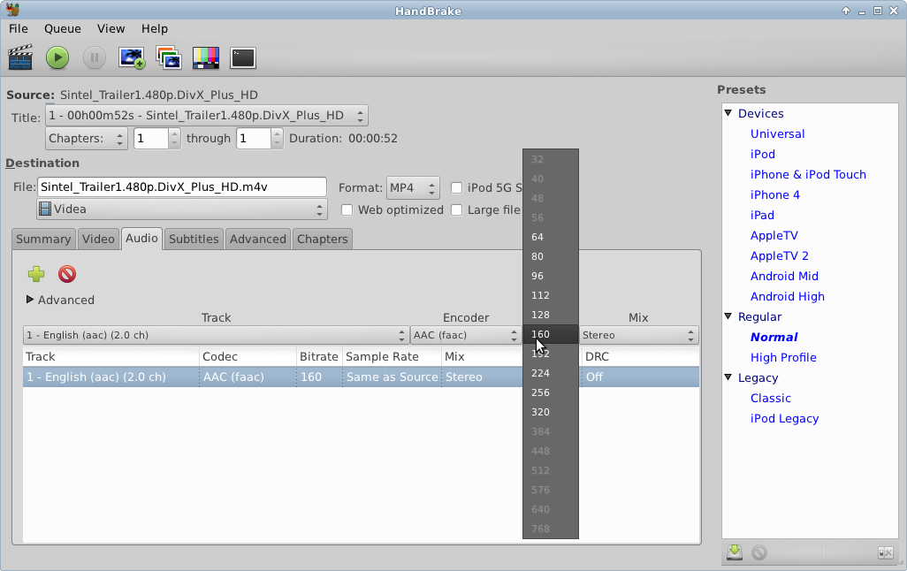Open the activity log terminal icon
Screen dimensions: 907x571
[x=243, y=57]
